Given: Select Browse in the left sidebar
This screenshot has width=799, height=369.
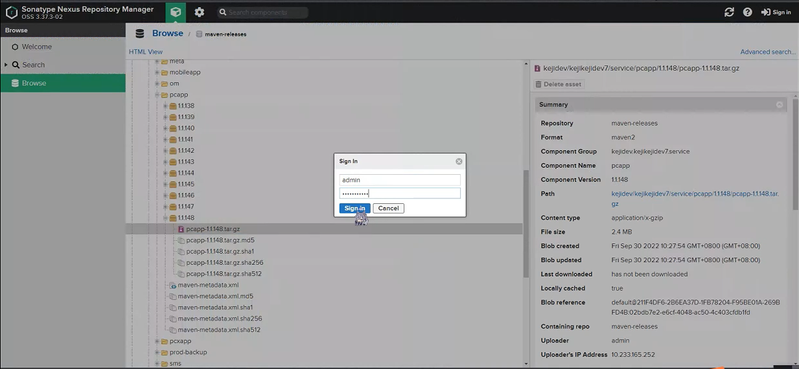Looking at the screenshot, I should 34,83.
